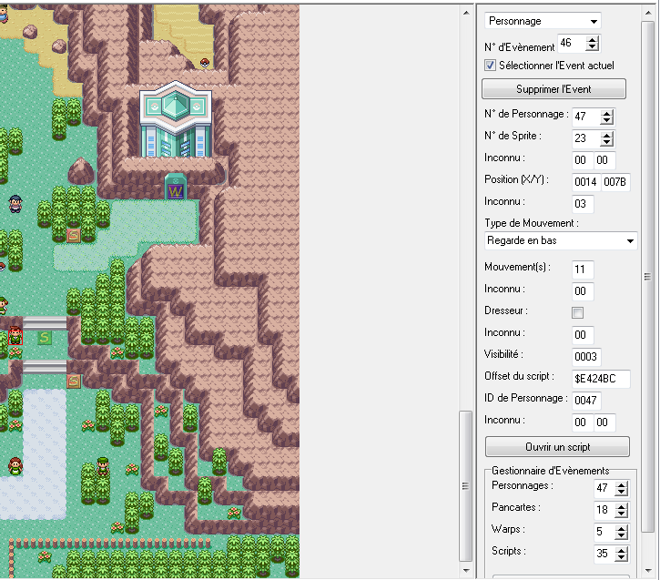Viewport: 660px width, 580px height.
Task: Select the dark-haired boy character sprite
Action: click(15, 204)
